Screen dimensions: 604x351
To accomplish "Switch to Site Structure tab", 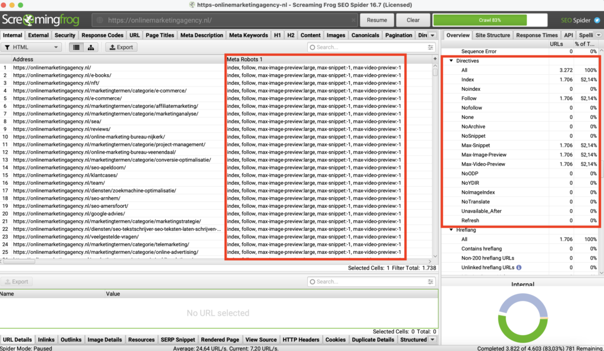I will click(493, 35).
